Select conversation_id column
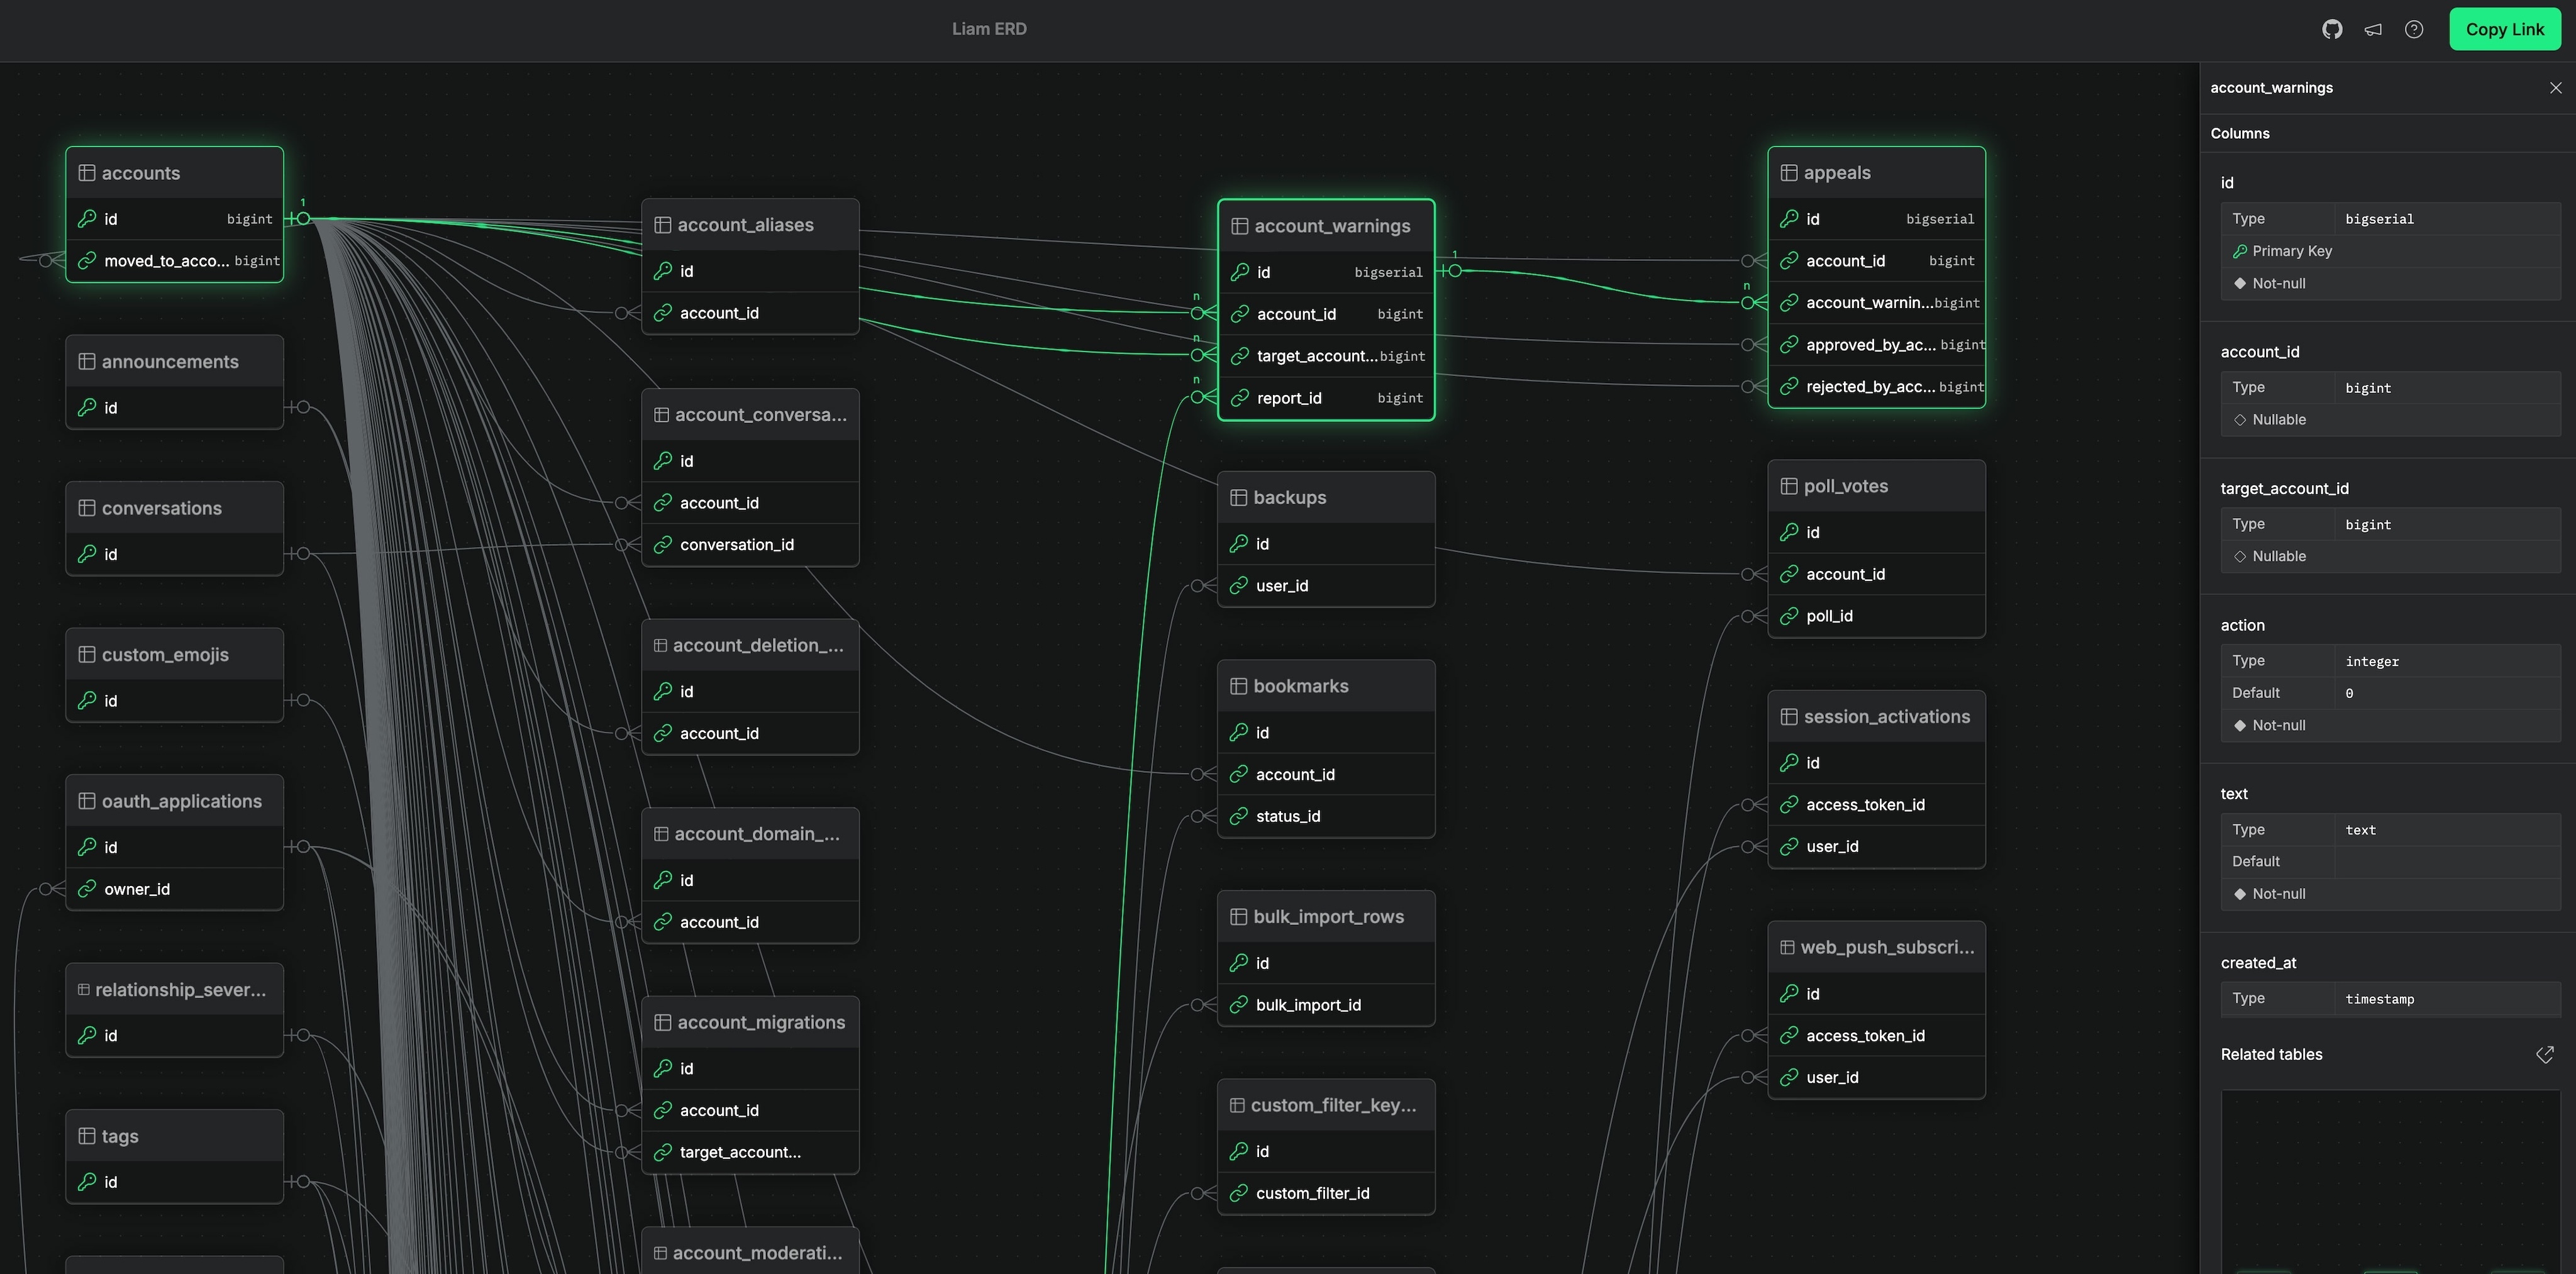Screen dimensions: 2576x1274 point(750,544)
